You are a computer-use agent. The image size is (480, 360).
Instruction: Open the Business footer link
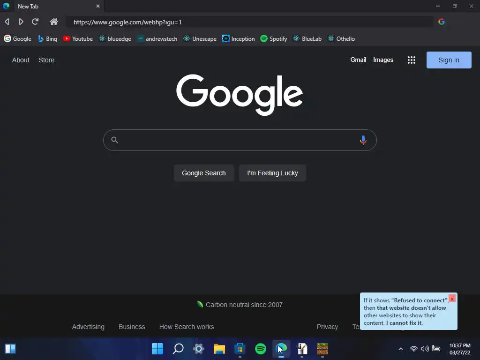(132, 327)
